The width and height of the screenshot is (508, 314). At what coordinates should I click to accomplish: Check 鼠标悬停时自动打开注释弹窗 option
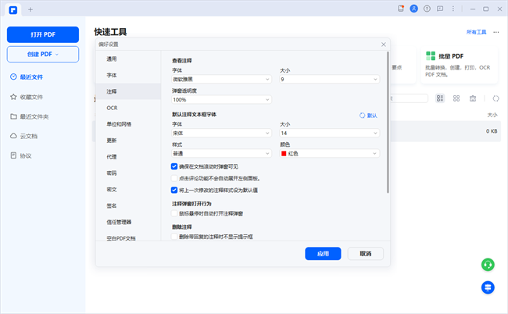[x=174, y=212]
